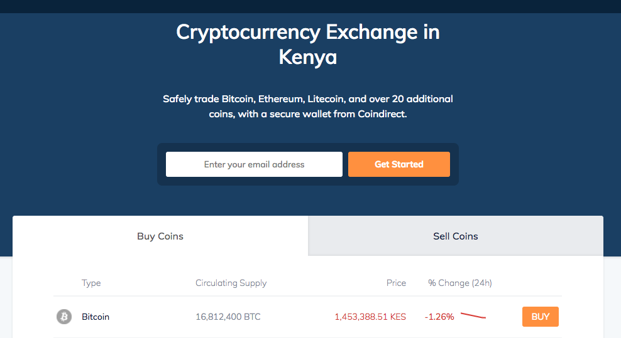Click the Safely trade Bitcoin description text
This screenshot has height=338, width=621.
pos(308,107)
